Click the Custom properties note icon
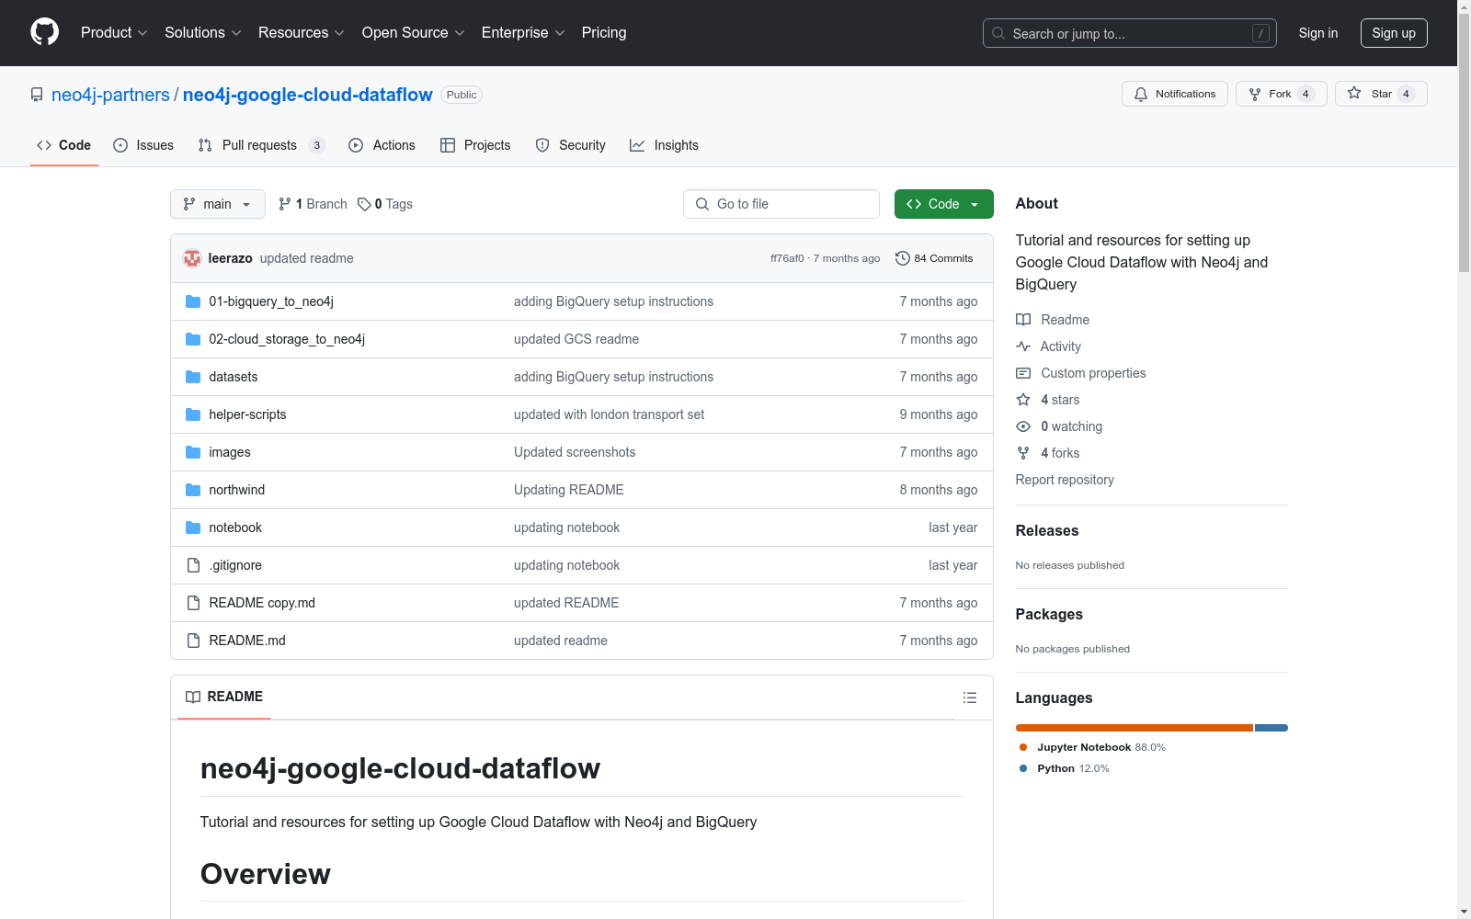 [x=1023, y=373]
